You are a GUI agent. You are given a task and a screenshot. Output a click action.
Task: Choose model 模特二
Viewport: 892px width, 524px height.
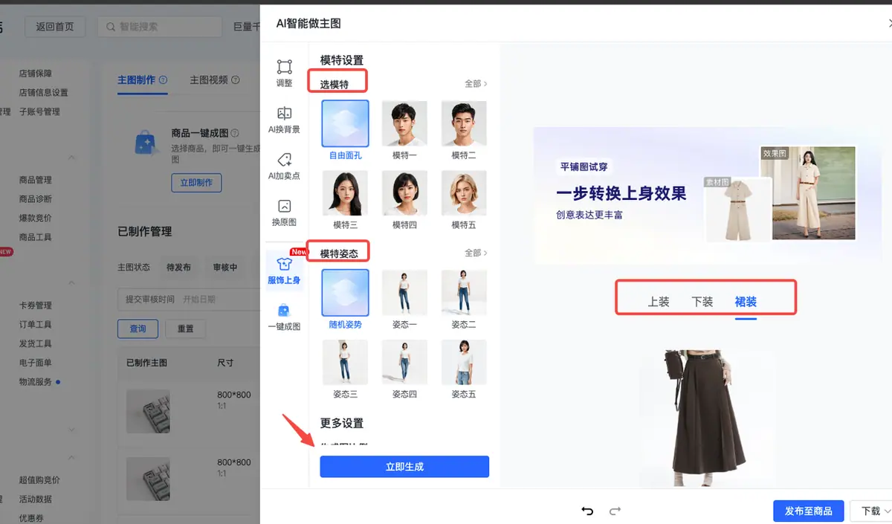pyautogui.click(x=464, y=123)
